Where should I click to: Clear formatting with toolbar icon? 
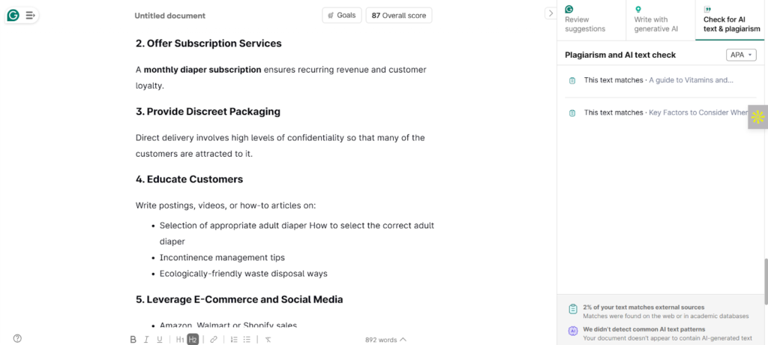click(x=268, y=340)
